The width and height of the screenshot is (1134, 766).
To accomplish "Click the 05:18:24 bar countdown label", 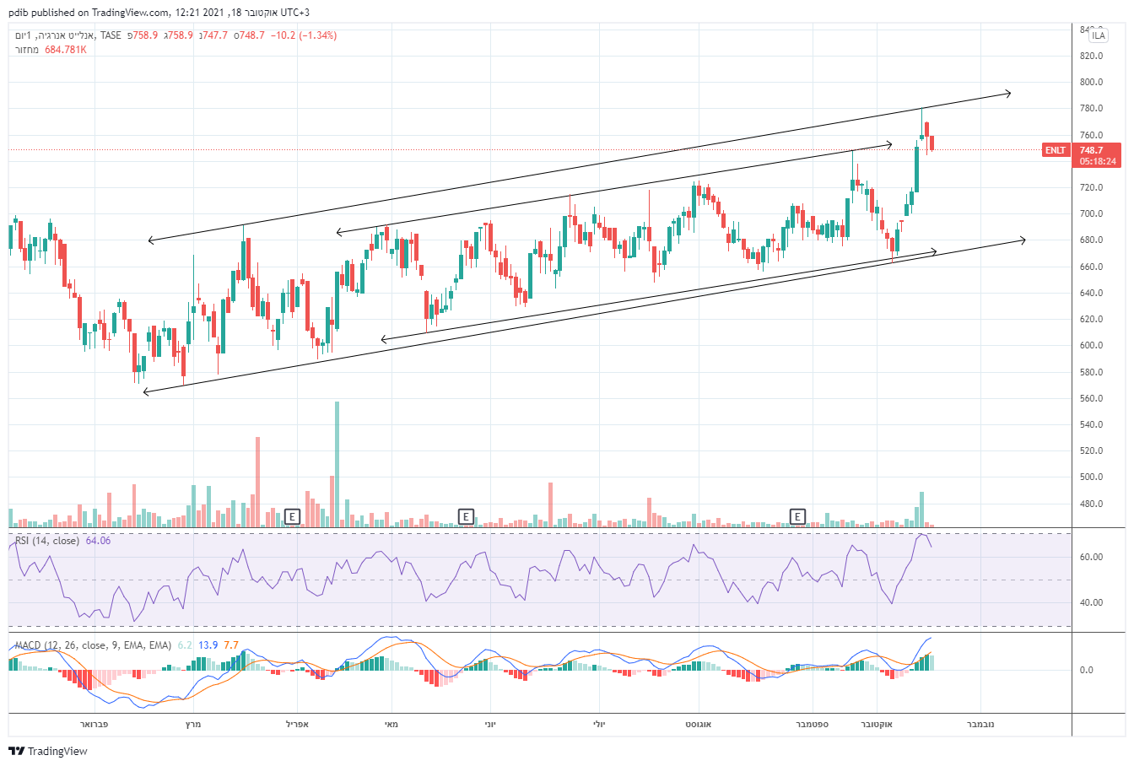I will pyautogui.click(x=1098, y=161).
